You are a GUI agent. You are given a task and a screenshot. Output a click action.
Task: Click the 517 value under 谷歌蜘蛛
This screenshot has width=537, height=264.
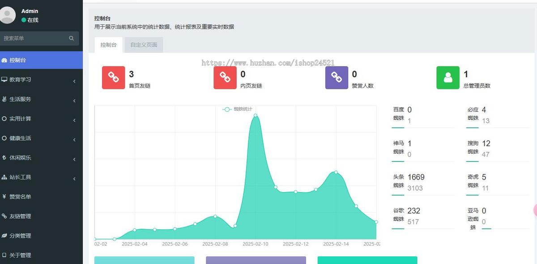coord(413,222)
